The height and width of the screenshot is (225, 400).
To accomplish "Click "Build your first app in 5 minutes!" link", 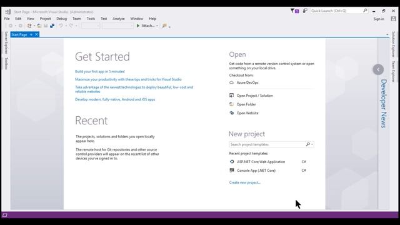I will [x=100, y=71].
